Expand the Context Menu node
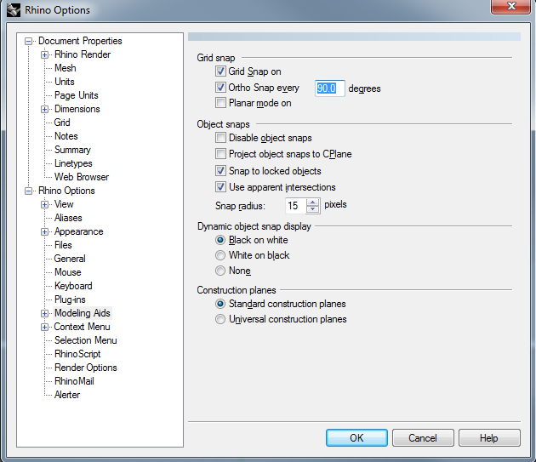The width and height of the screenshot is (536, 462). [44, 327]
